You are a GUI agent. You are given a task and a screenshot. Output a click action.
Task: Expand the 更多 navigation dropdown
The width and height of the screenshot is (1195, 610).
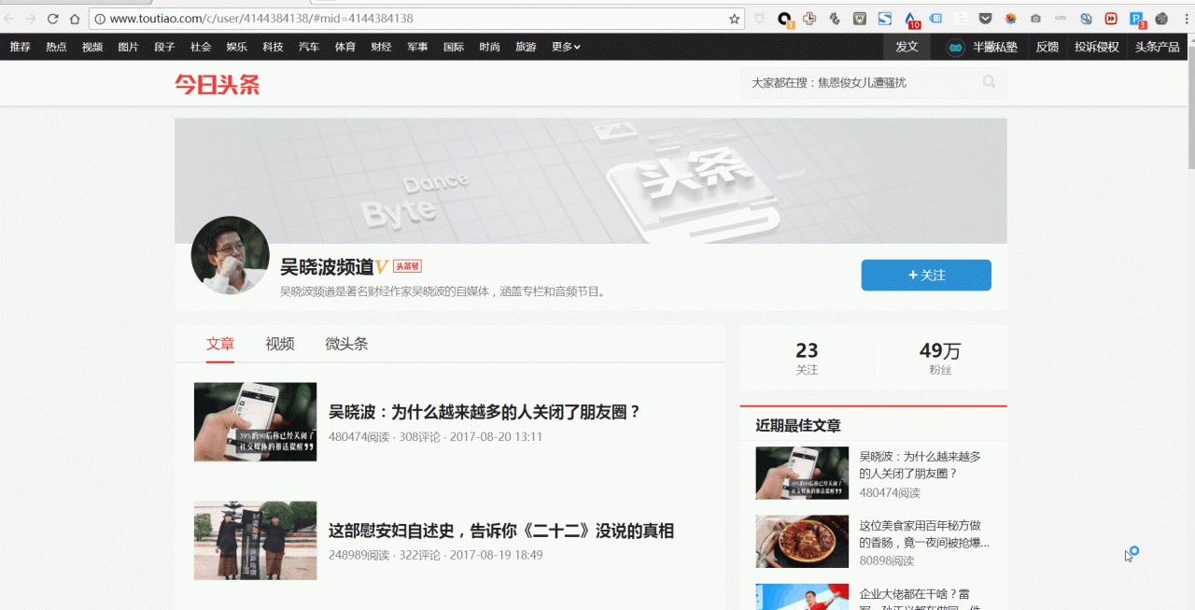[x=566, y=47]
